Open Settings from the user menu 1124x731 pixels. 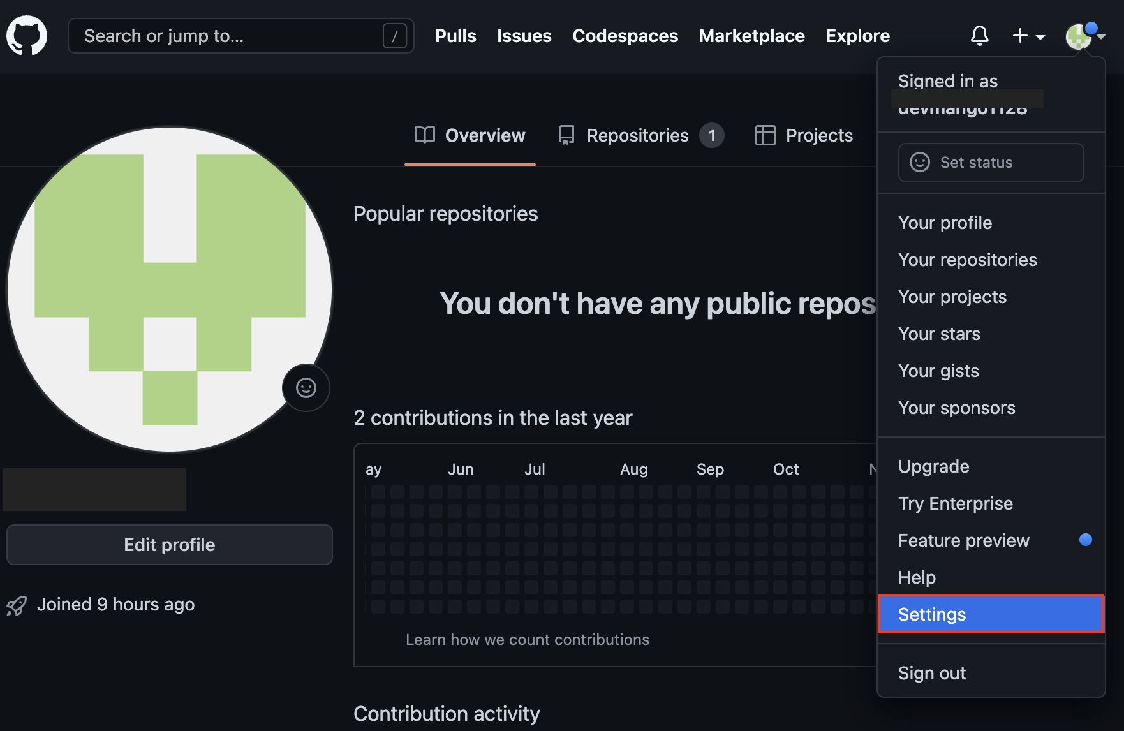991,614
